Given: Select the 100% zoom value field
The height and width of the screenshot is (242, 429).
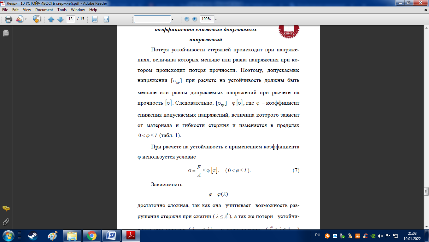Looking at the screenshot, I should pyautogui.click(x=206, y=19).
